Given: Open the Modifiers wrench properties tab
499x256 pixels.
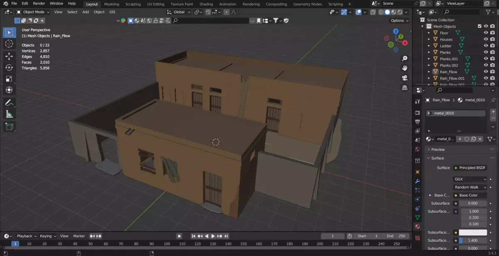Looking at the screenshot, I should pos(417,181).
